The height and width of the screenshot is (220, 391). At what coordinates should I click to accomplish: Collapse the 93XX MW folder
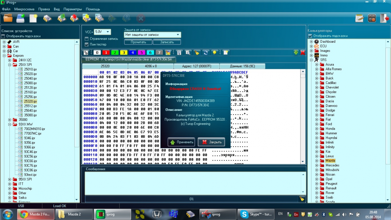(x=9, y=124)
